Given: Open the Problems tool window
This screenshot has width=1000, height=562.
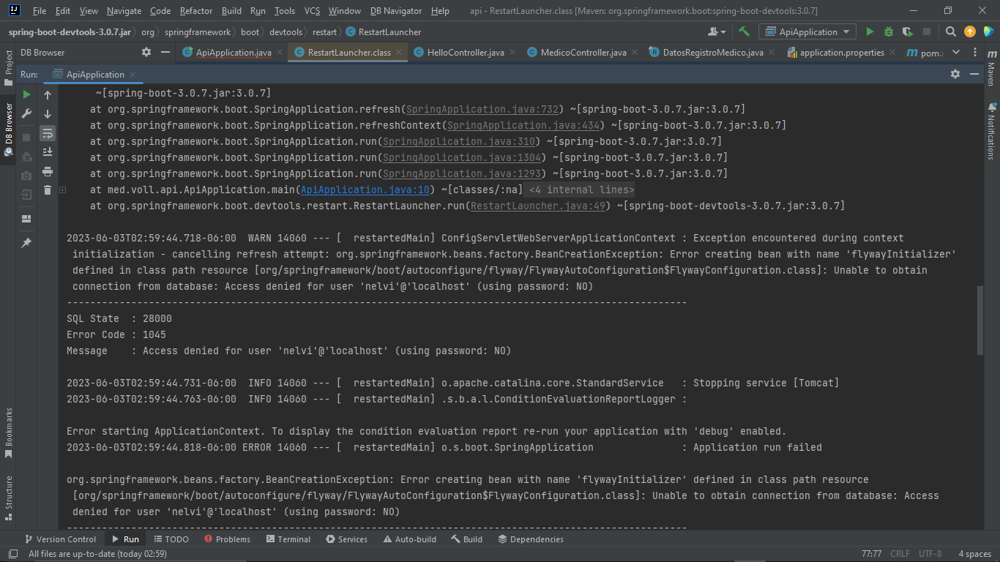Looking at the screenshot, I should coord(227,539).
